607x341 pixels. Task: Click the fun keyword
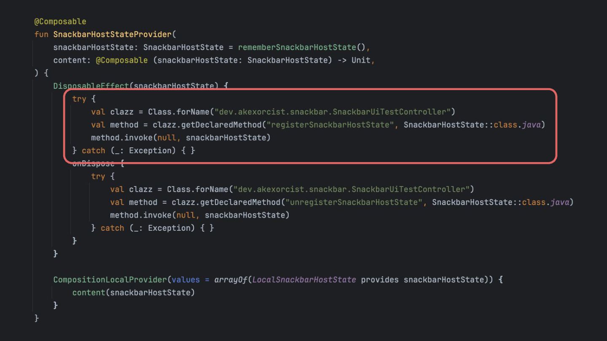(x=41, y=34)
